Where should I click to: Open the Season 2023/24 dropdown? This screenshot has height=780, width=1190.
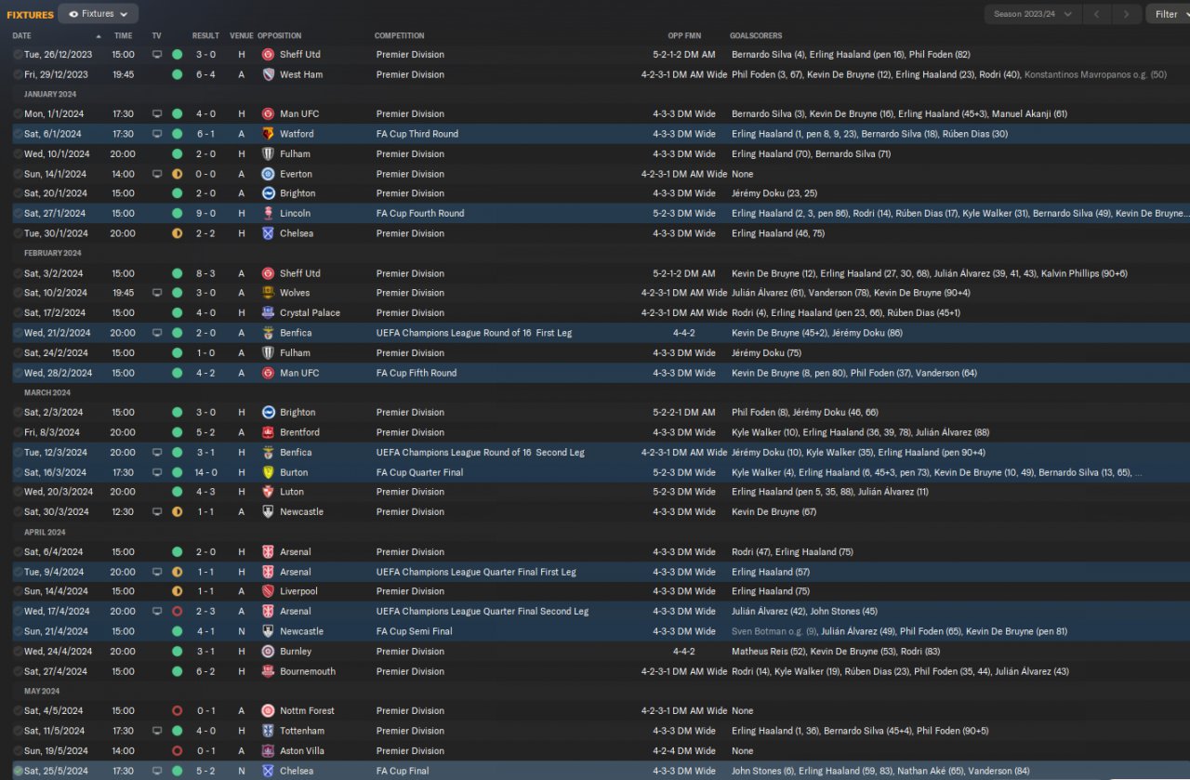tap(1033, 14)
